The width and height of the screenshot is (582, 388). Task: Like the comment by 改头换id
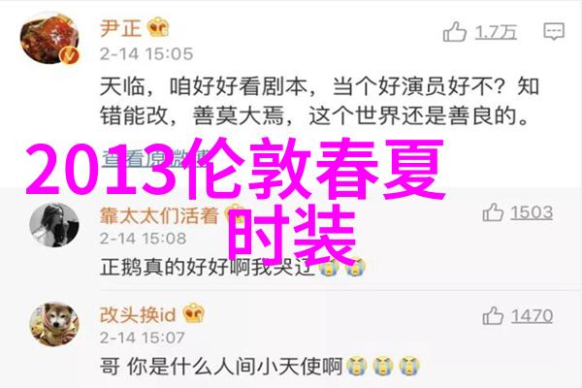(x=493, y=316)
